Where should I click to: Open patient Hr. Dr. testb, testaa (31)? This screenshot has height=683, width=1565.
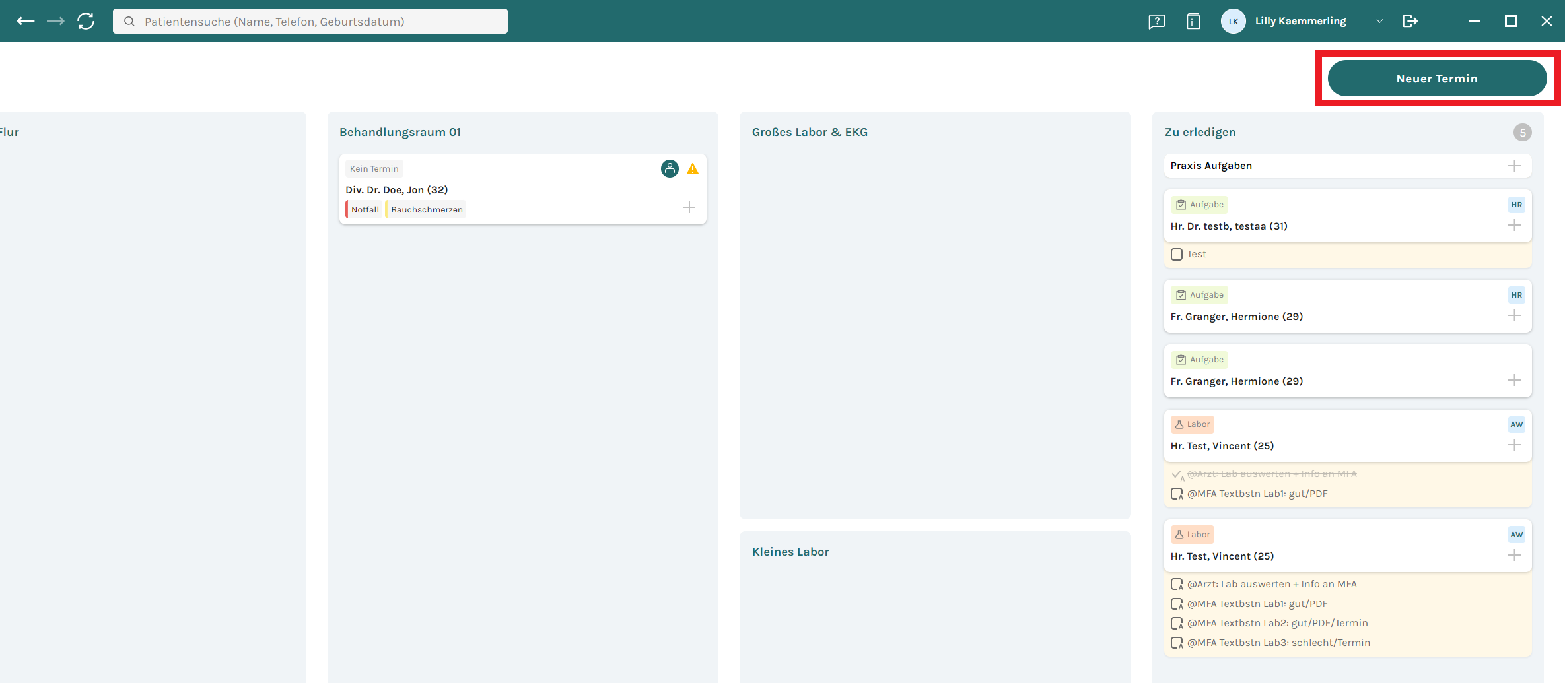click(1229, 226)
